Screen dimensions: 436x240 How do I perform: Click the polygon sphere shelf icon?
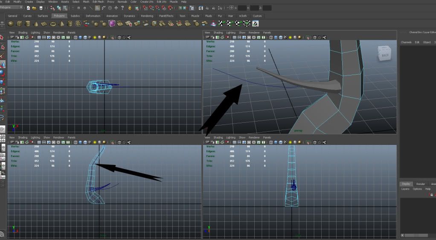tap(11, 23)
